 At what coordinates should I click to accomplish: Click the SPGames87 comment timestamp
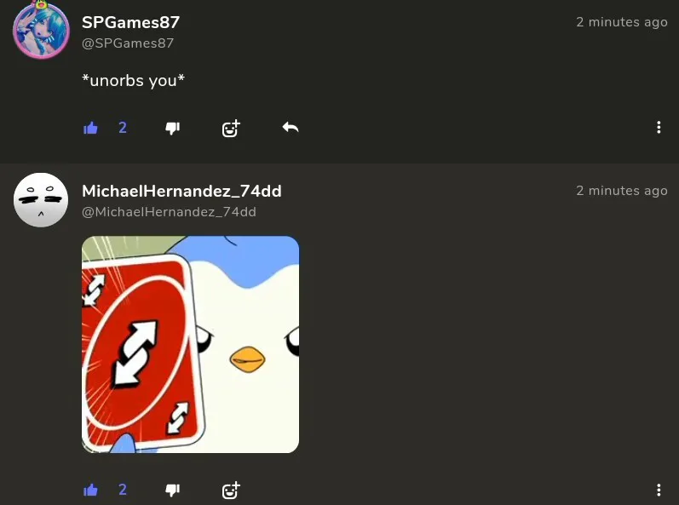tap(621, 22)
